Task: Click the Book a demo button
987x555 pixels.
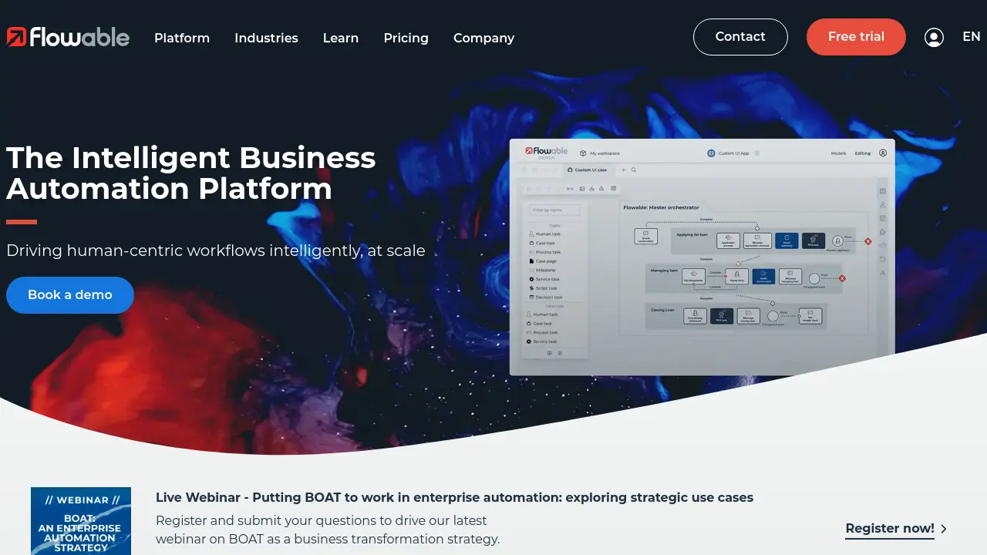Action: tap(70, 295)
